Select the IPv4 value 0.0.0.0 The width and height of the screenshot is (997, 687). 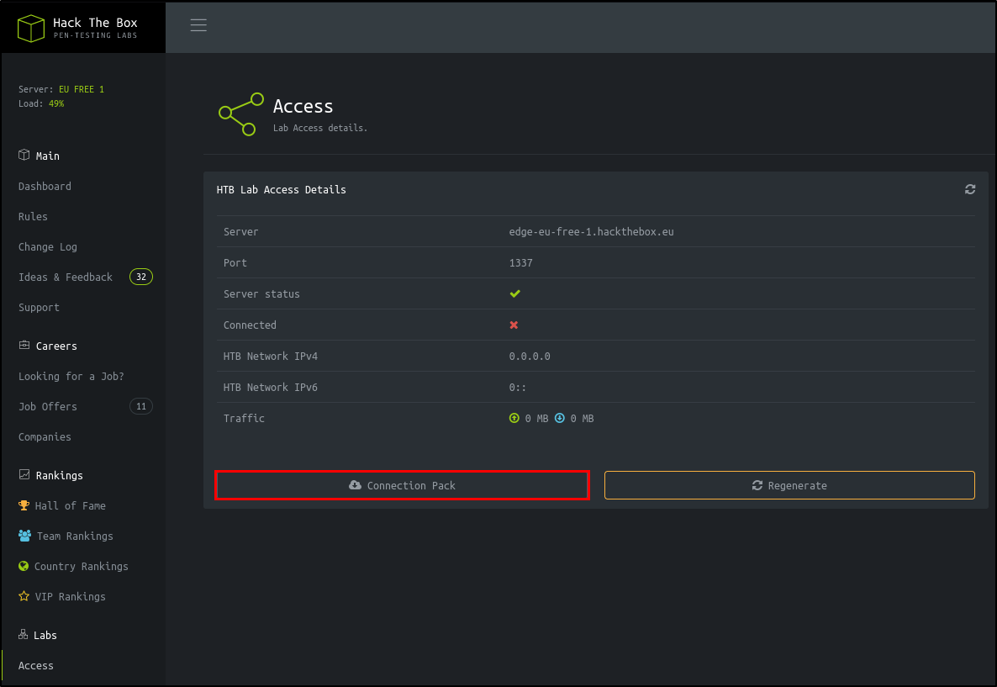pyautogui.click(x=530, y=357)
